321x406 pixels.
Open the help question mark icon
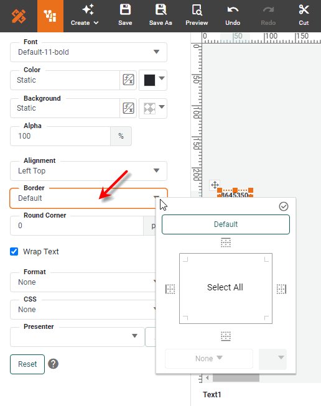(53, 364)
